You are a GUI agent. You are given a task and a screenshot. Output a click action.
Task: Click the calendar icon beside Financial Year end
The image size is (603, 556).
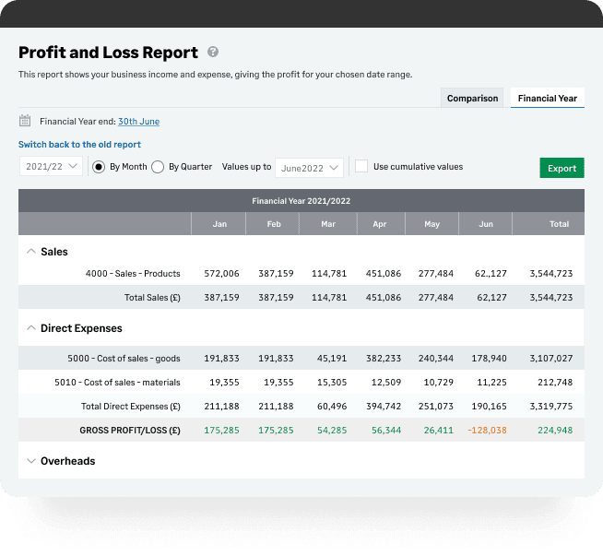tap(25, 121)
